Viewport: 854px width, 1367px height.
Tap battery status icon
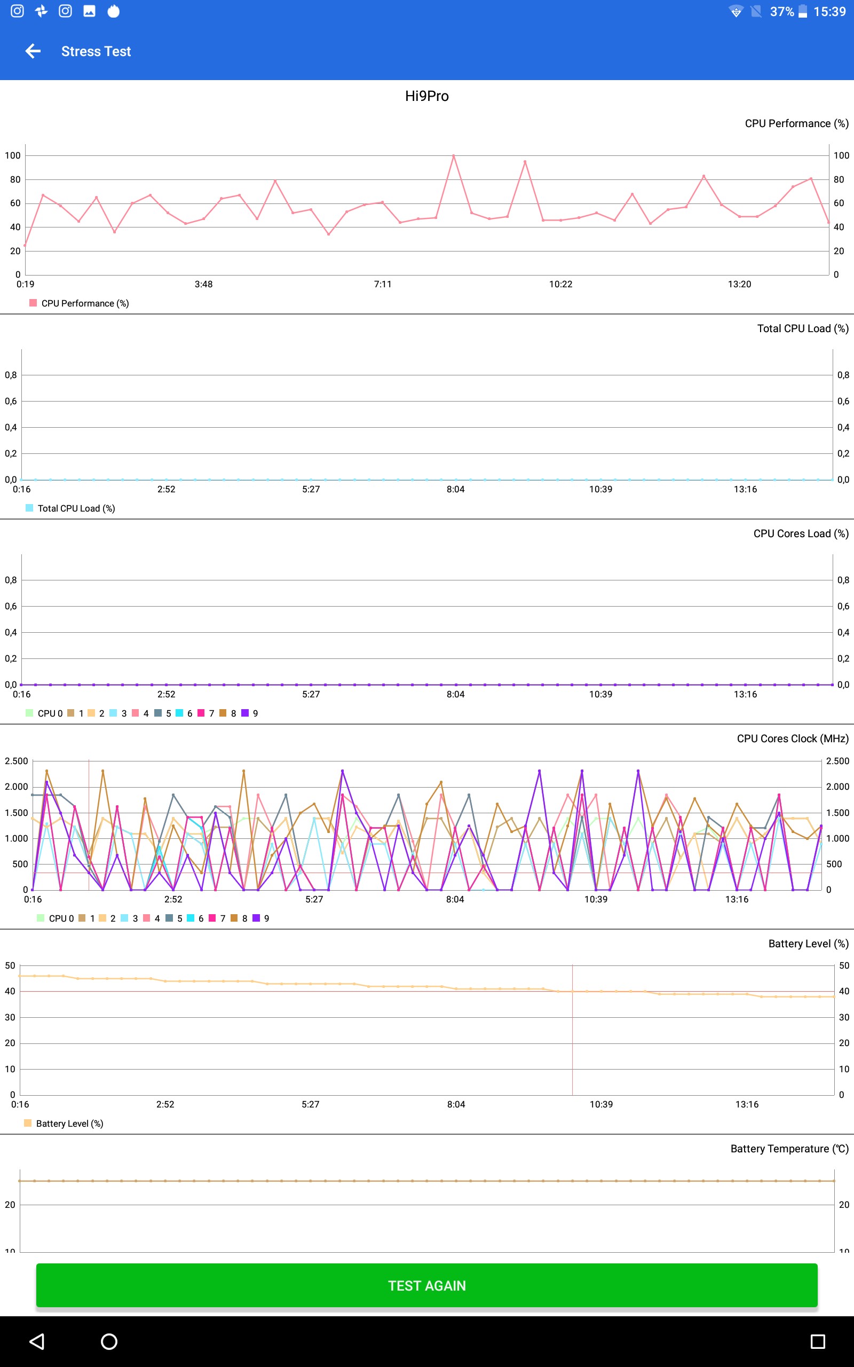coord(803,12)
